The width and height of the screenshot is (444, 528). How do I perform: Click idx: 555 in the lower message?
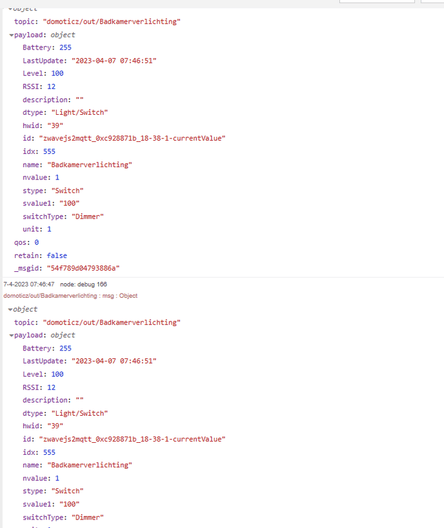click(39, 453)
